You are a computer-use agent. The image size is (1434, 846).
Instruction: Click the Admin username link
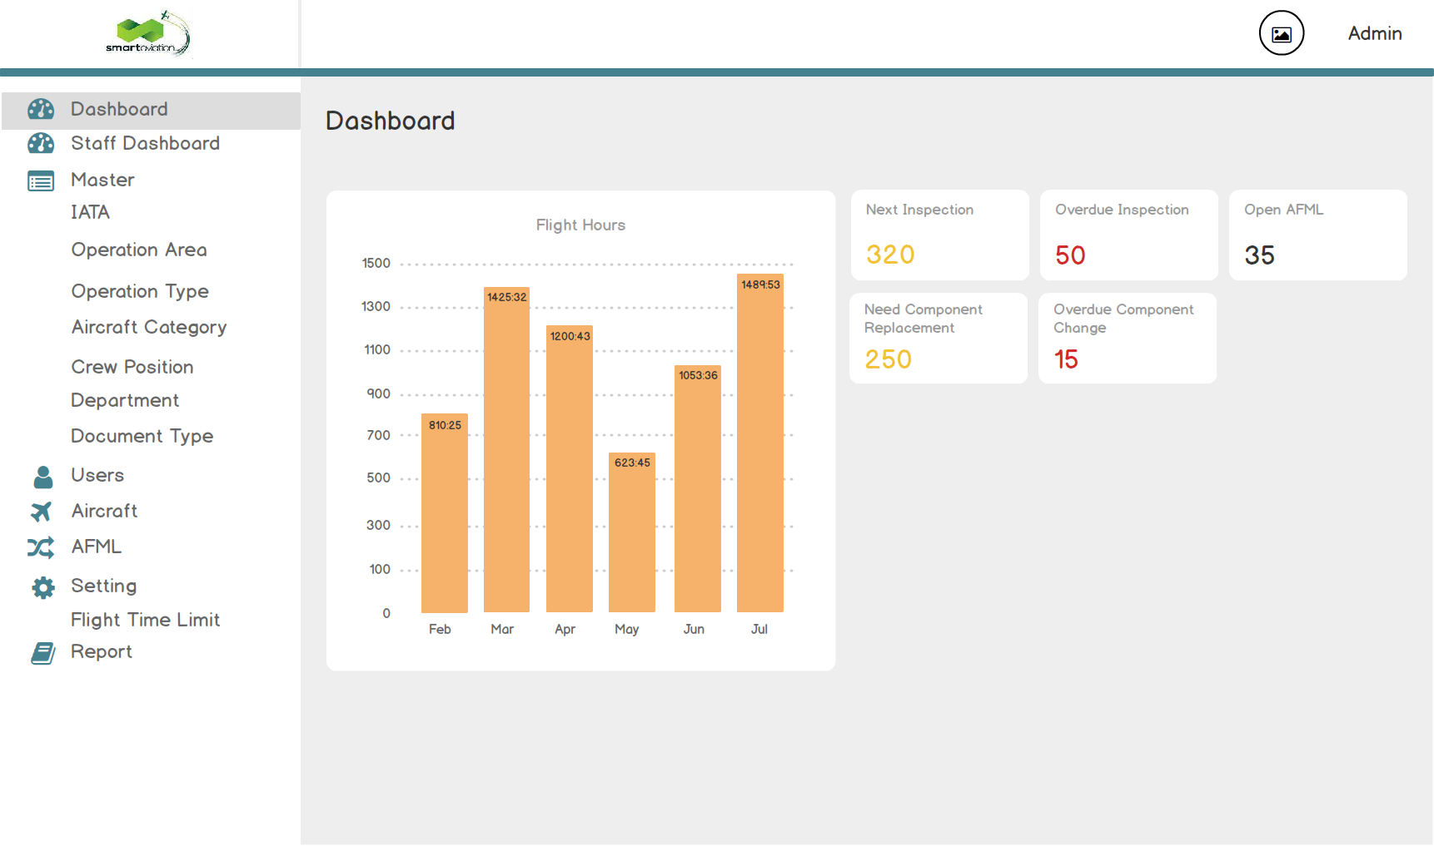click(x=1374, y=33)
